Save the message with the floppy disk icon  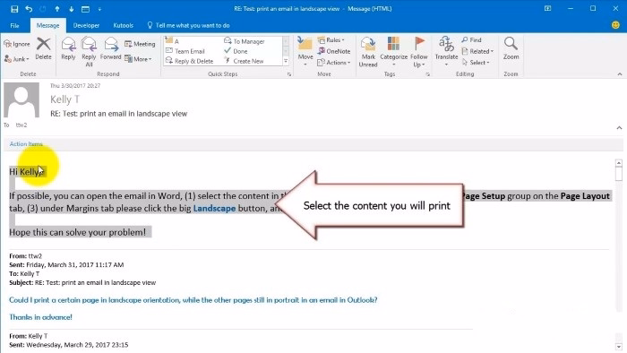(14, 9)
